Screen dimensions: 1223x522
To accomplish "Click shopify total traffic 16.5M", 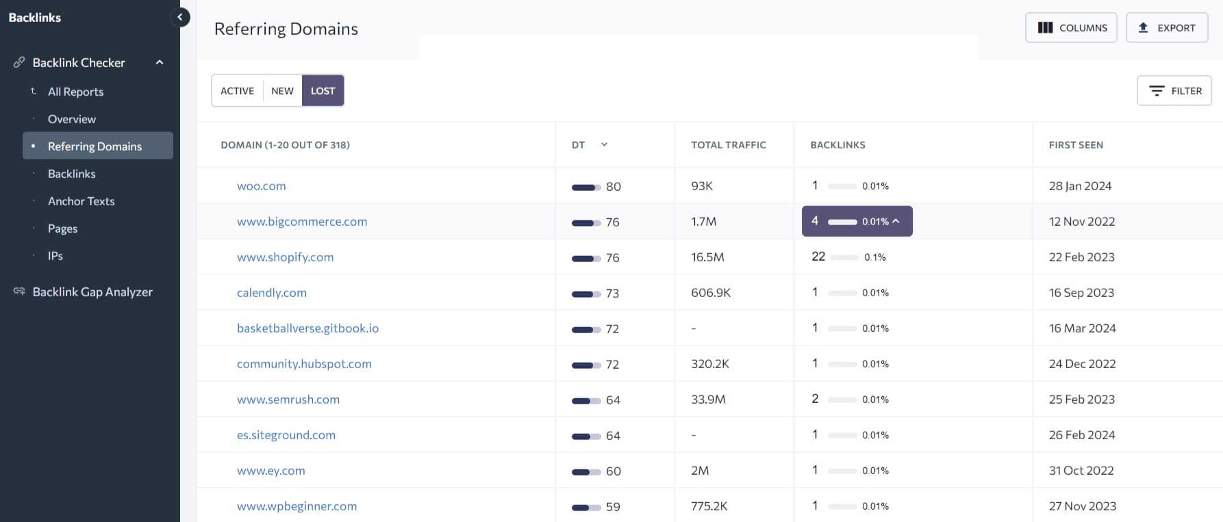I will [707, 257].
